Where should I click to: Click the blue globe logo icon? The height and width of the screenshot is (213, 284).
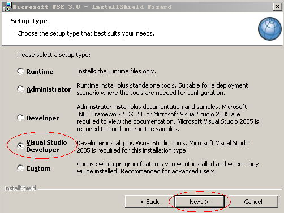pyautogui.click(x=270, y=29)
